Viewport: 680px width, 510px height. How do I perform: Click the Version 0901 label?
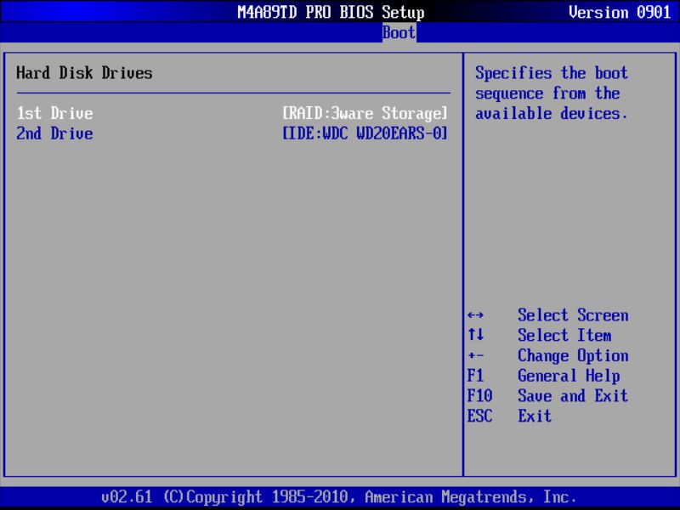click(x=620, y=12)
